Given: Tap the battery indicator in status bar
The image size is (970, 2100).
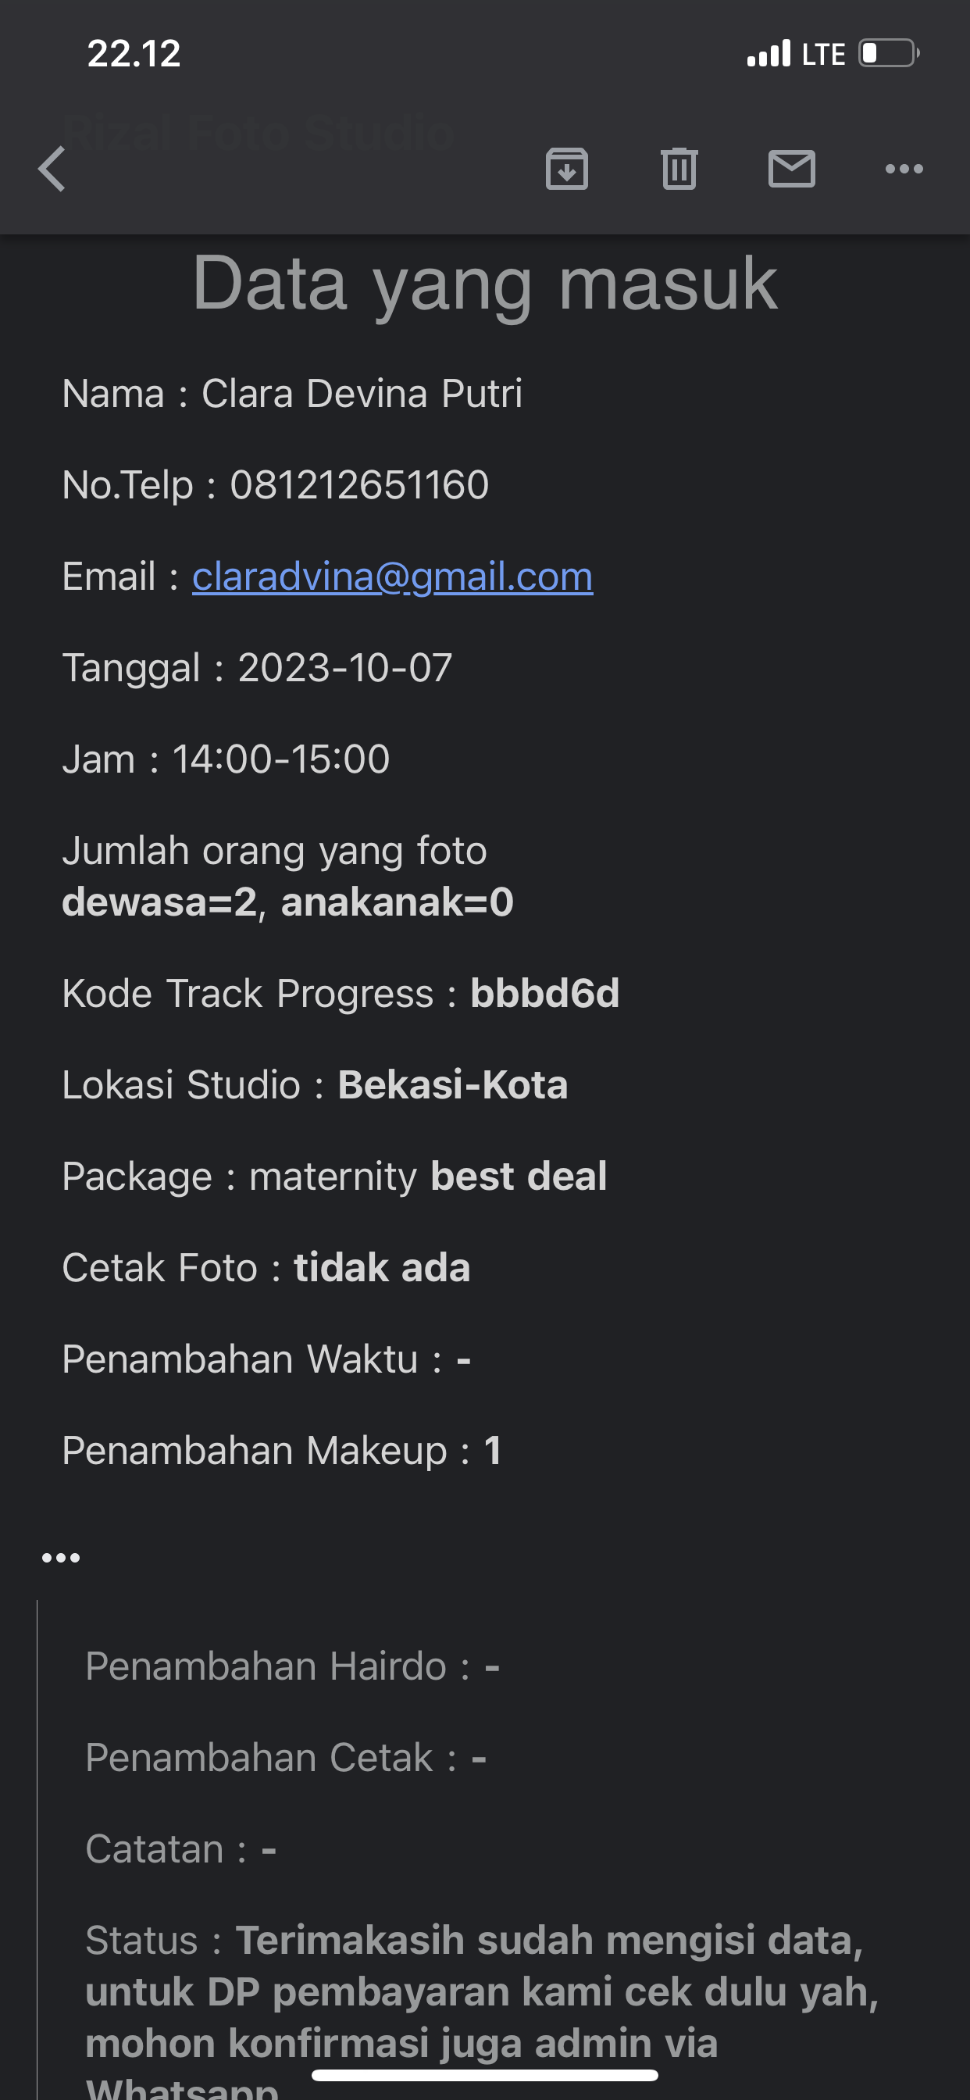Looking at the screenshot, I should pos(888,54).
